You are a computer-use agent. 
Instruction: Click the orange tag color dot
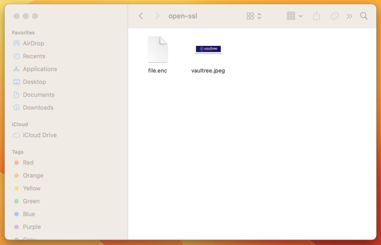point(16,176)
